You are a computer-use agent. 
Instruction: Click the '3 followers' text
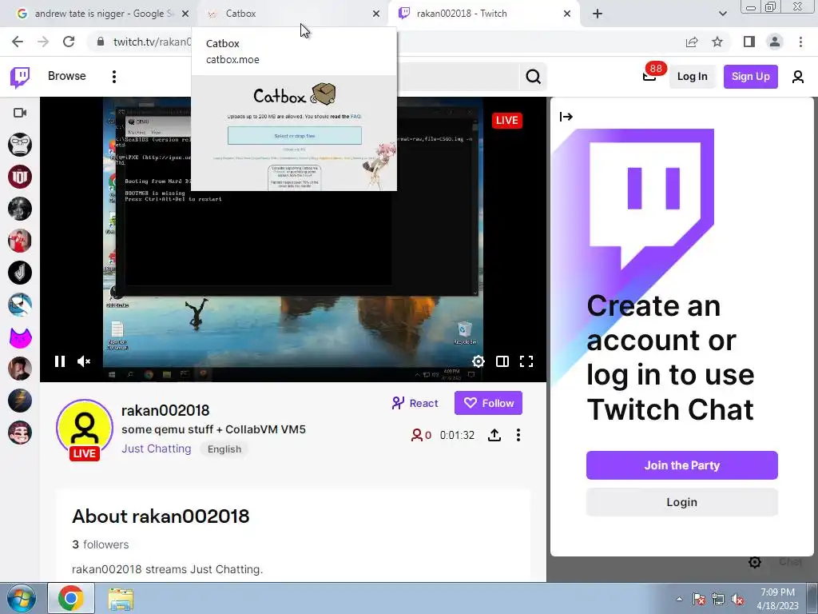click(100, 544)
